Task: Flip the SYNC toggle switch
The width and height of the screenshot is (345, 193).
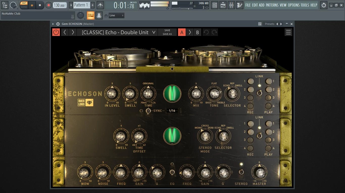Action: point(148,111)
